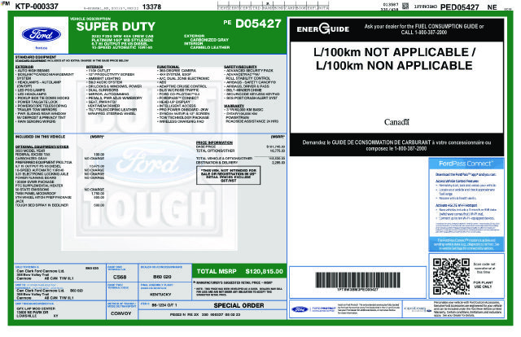The width and height of the screenshot is (521, 337).
Task: Click the B&O AUDIO SYSTEM item
Action: (104, 82)
